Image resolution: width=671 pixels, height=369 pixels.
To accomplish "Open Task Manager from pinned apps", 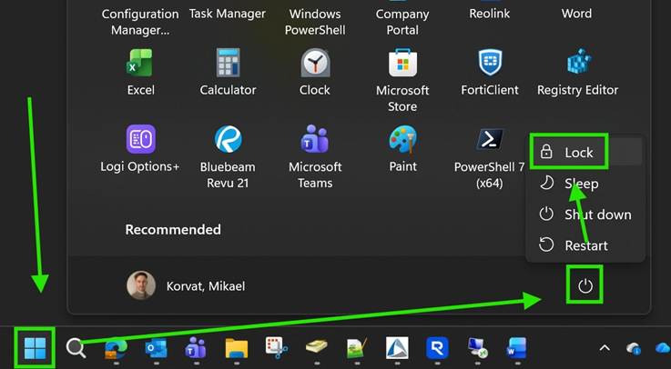I will pyautogui.click(x=228, y=14).
